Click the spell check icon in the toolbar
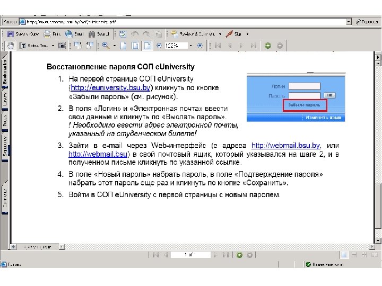382x286 pixels. tap(123, 34)
